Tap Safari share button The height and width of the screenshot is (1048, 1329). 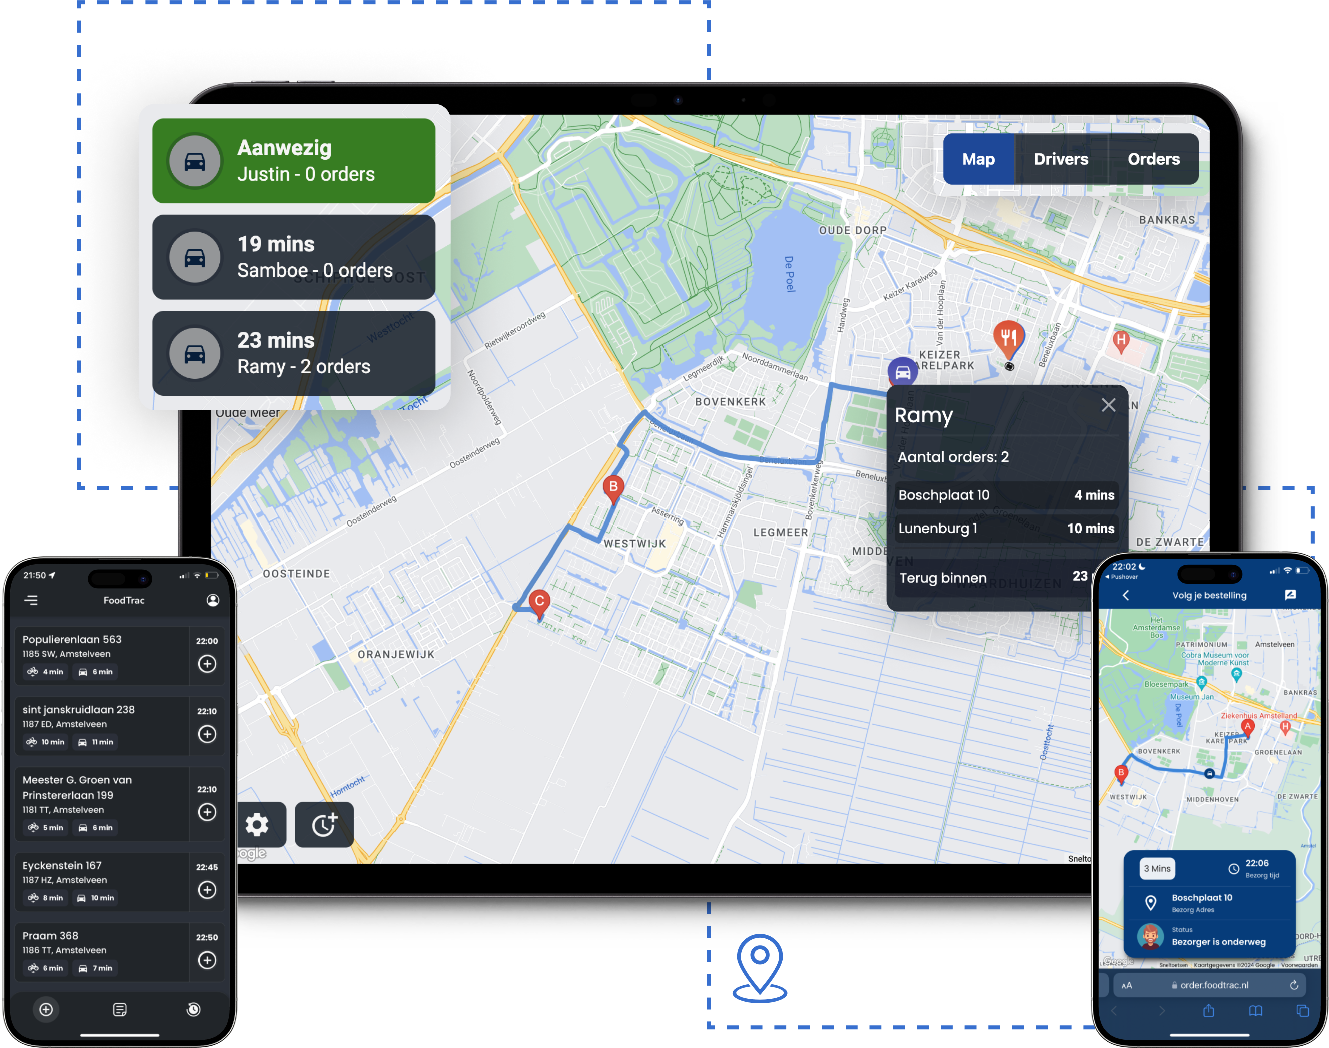click(1209, 1011)
